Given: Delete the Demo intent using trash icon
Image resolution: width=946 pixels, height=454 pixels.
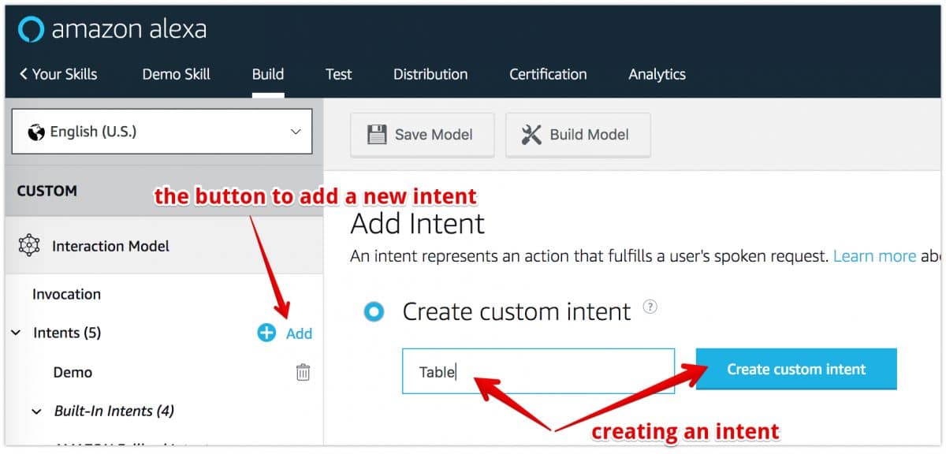Looking at the screenshot, I should pos(303,372).
